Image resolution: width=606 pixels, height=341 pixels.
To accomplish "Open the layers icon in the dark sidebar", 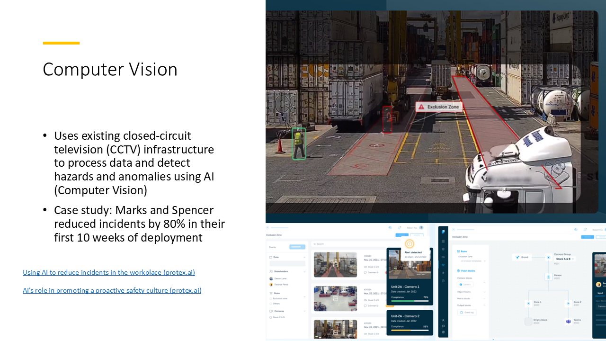I will click(x=443, y=249).
